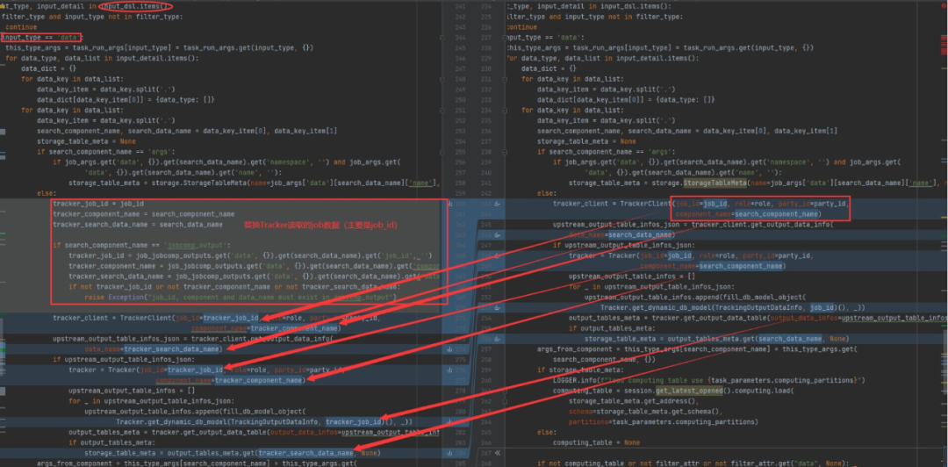This screenshot has width=948, height=467.
Task: Click 'if output_tables_meta:' in left pane
Action: pyautogui.click(x=111, y=442)
